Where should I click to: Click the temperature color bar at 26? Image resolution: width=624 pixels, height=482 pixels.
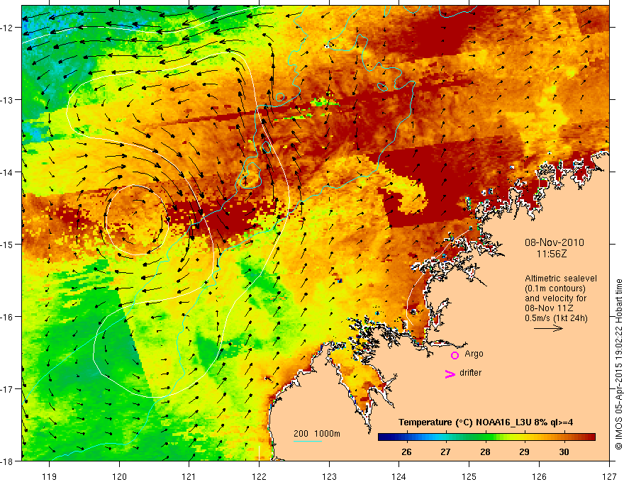tap(406, 437)
